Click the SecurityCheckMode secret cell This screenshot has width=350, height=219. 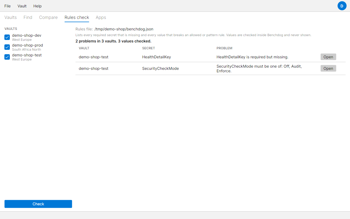click(x=161, y=68)
